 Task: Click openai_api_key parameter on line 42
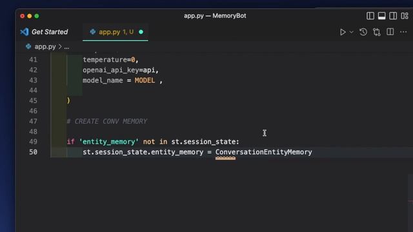(x=110, y=70)
